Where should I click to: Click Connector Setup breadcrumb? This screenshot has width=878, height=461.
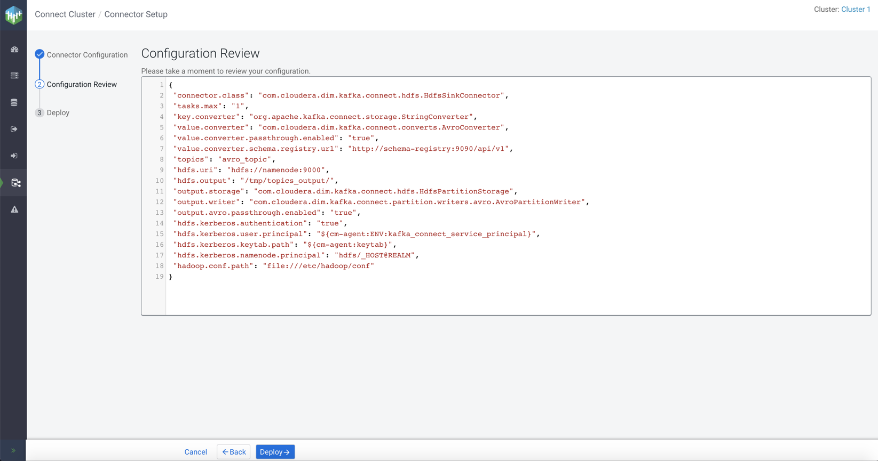pos(136,14)
